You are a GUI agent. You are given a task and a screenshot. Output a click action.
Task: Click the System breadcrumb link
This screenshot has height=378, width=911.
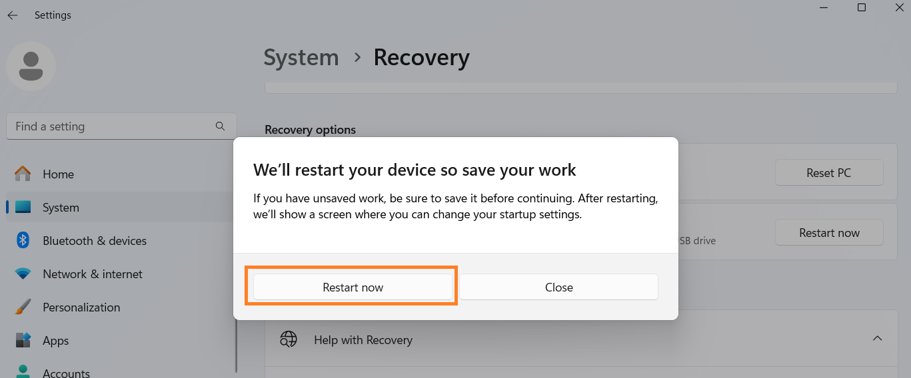pos(301,57)
